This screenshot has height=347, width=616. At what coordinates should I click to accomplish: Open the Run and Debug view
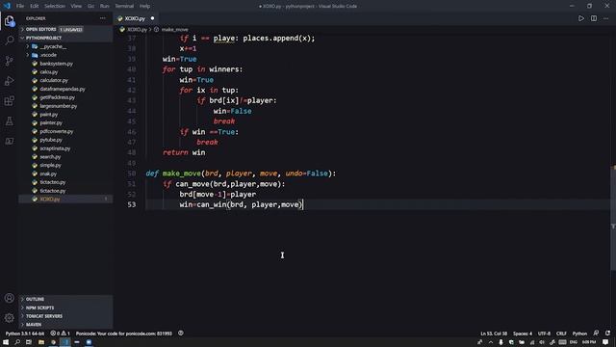tap(10, 81)
